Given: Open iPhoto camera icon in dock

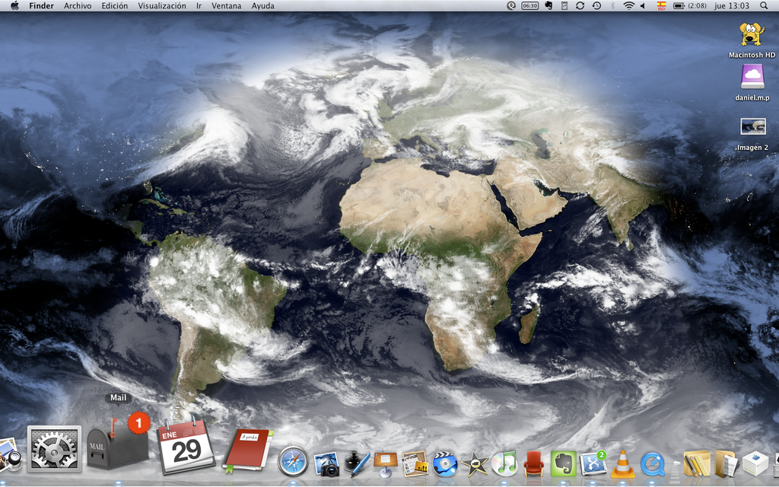Looking at the screenshot, I should point(327,463).
